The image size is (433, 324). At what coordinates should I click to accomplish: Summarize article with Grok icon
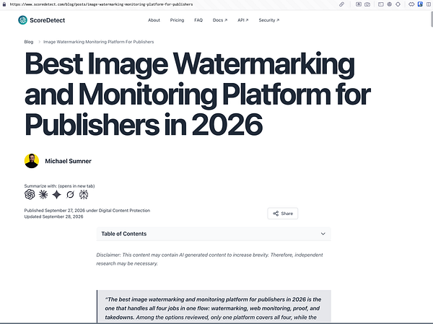click(70, 194)
